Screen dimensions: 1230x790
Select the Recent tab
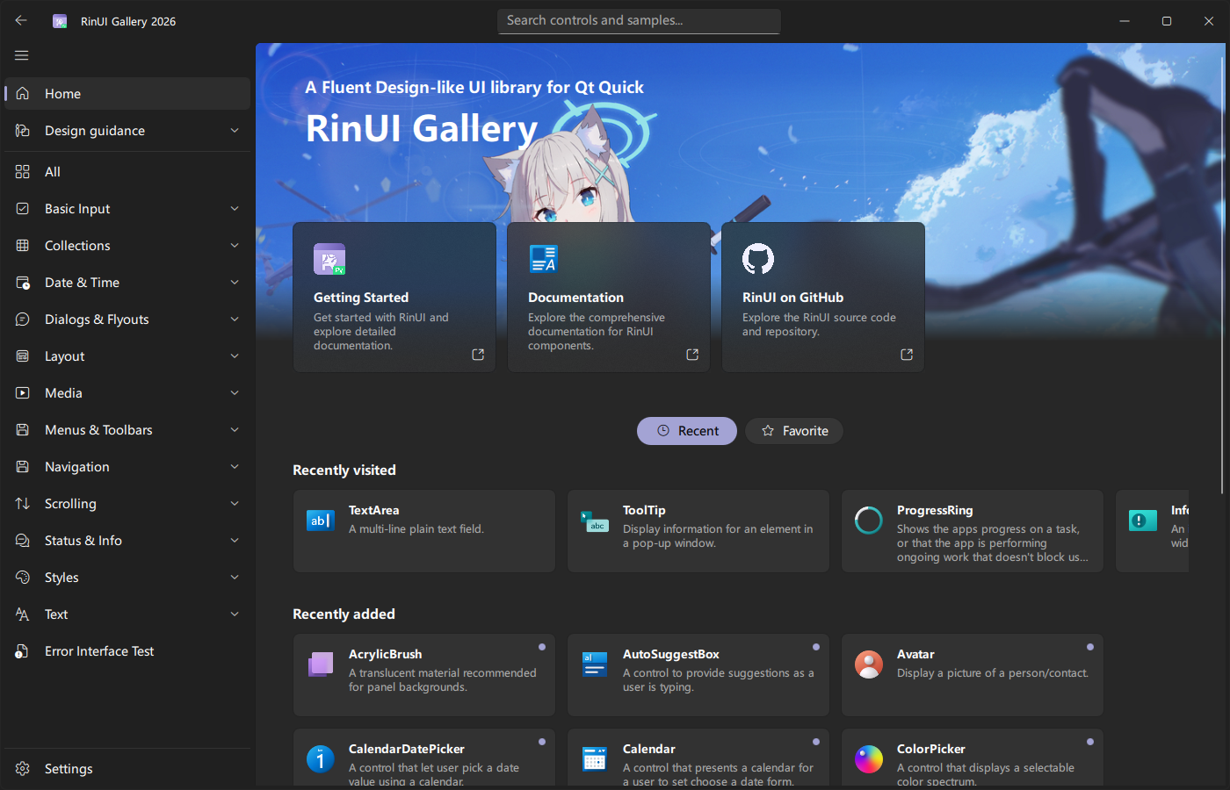[687, 431]
